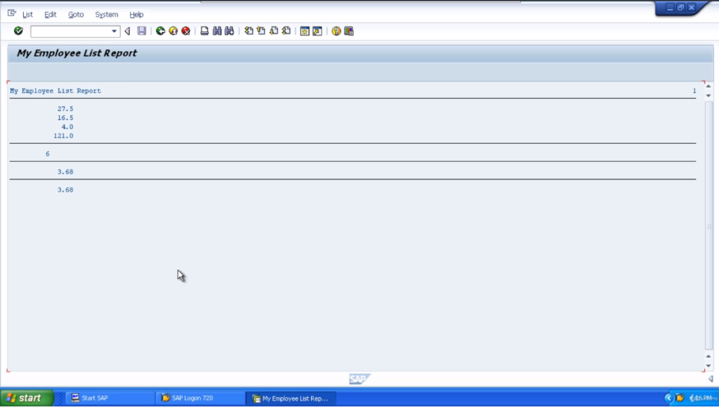This screenshot has width=719, height=407.
Task: Cancel using the red Cancel icon
Action: point(185,31)
